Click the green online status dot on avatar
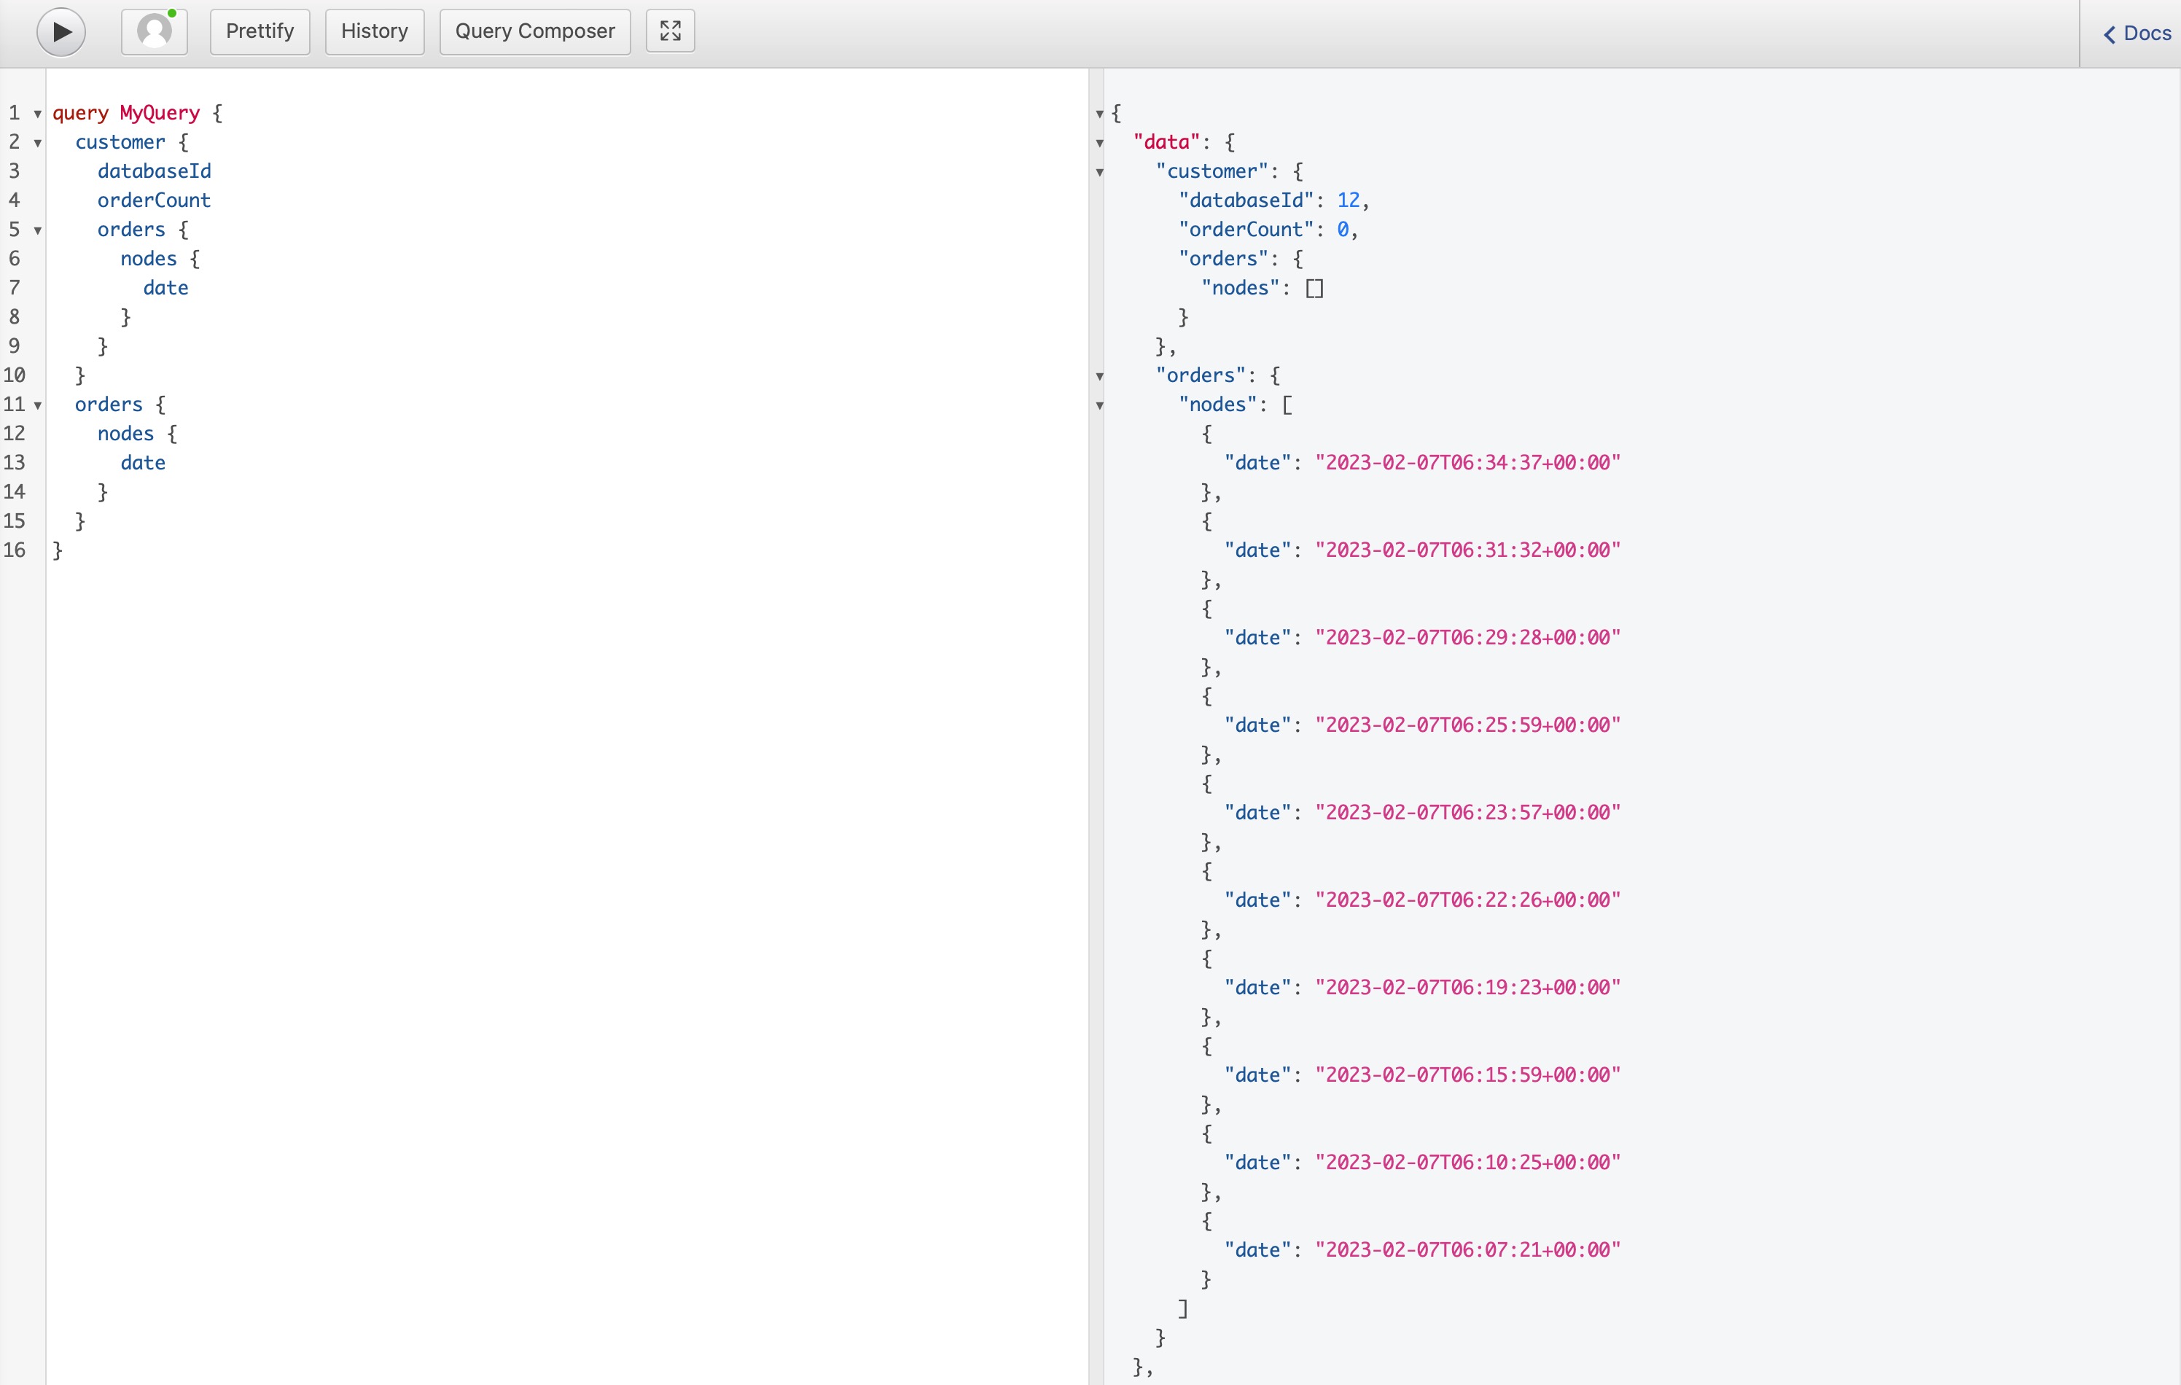Screen dimensions: 2181x1385 pyautogui.click(x=172, y=12)
